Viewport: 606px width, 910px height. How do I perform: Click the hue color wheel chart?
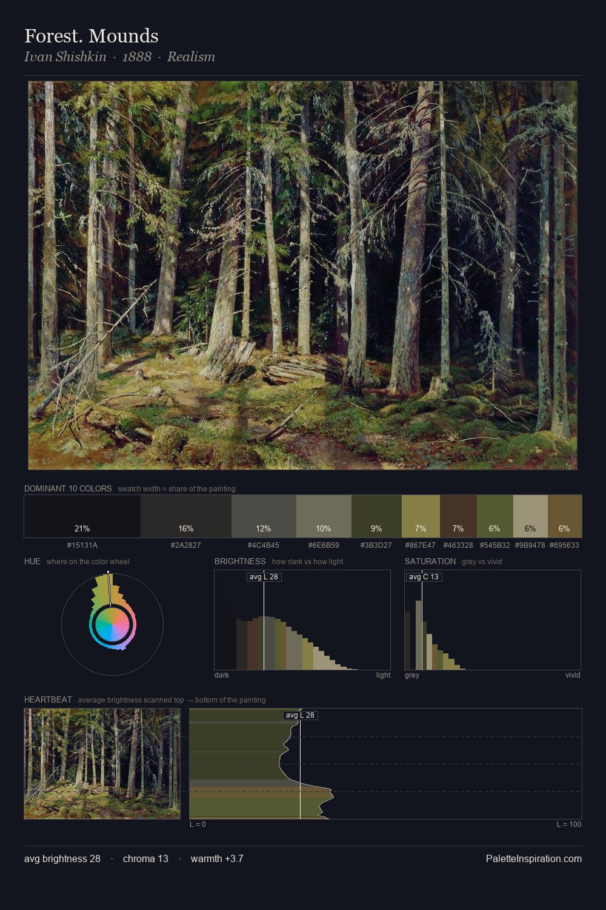point(112,624)
